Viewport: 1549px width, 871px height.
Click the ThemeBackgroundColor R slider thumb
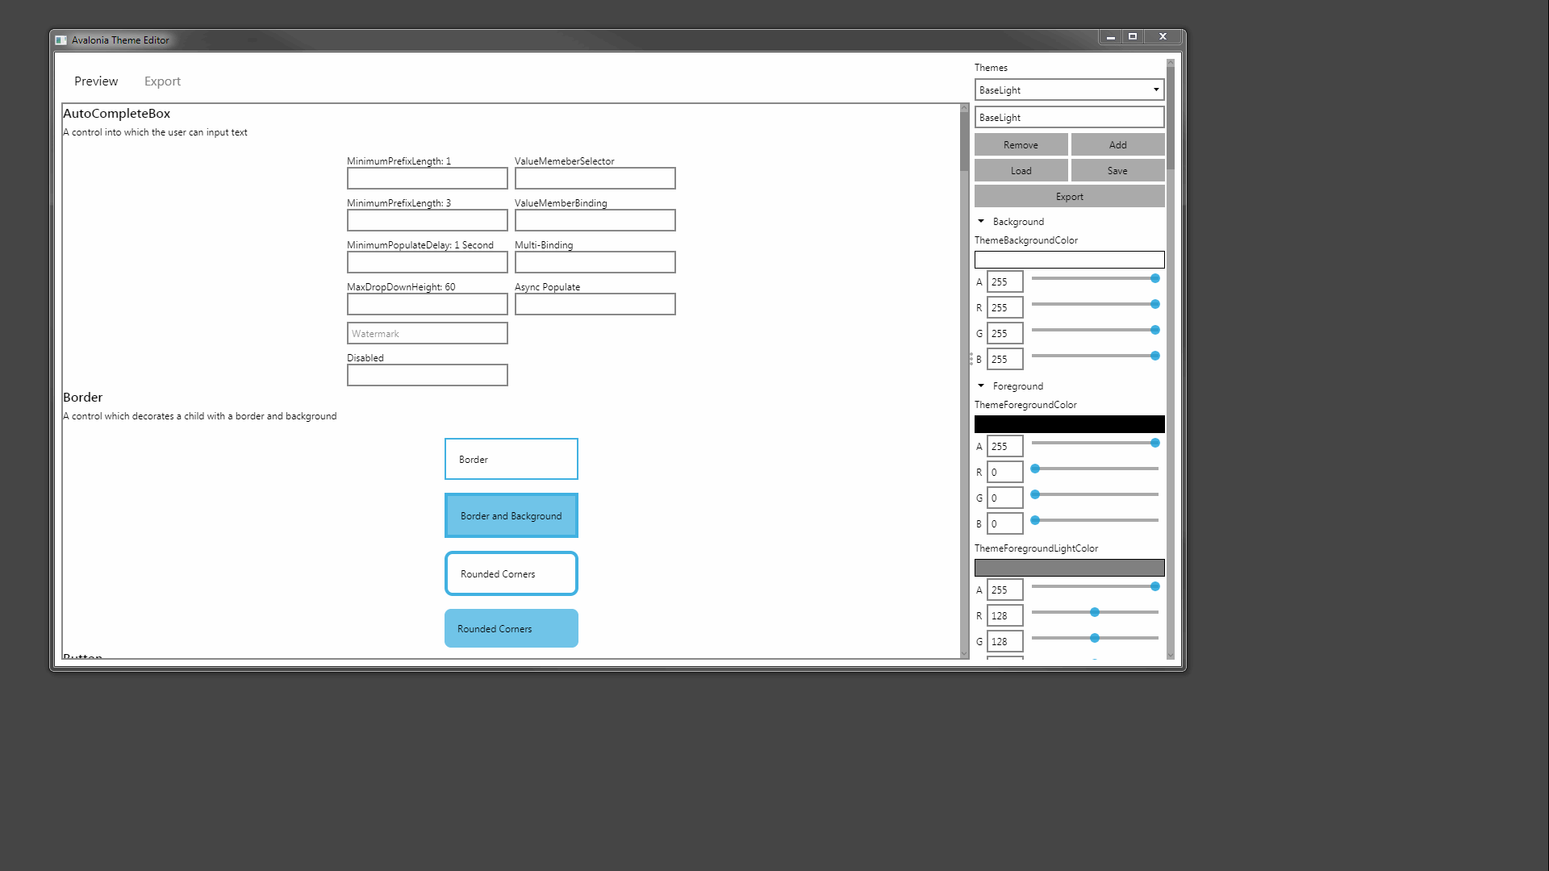pos(1154,304)
